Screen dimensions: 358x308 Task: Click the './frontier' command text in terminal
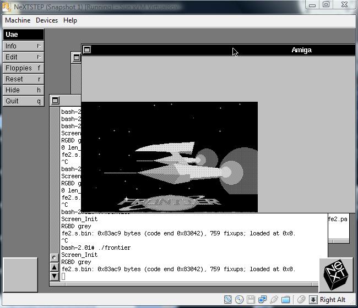coord(114,248)
